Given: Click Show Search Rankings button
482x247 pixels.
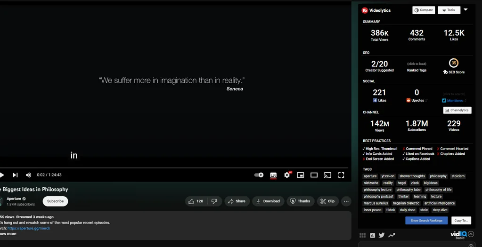Looking at the screenshot, I should [426, 220].
